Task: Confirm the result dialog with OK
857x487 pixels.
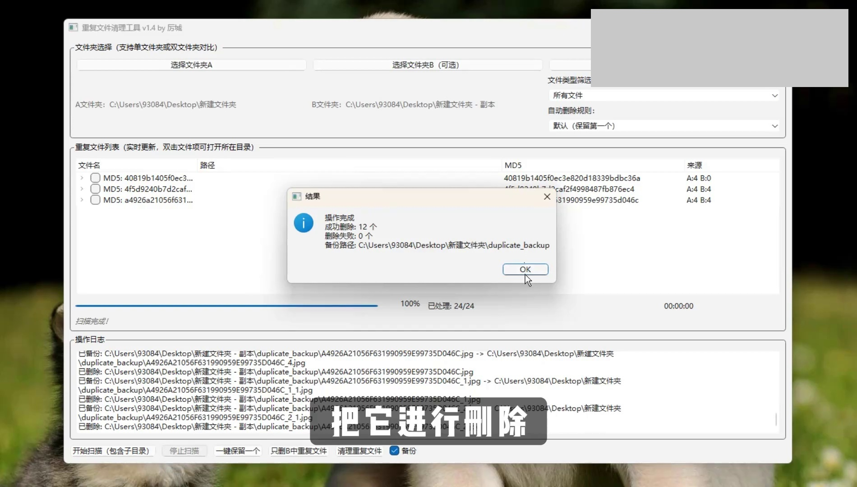Action: pyautogui.click(x=525, y=269)
